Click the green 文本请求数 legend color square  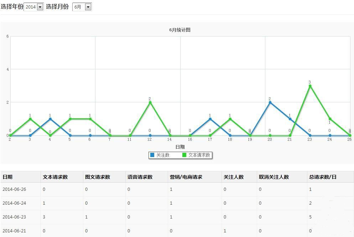tap(184, 155)
